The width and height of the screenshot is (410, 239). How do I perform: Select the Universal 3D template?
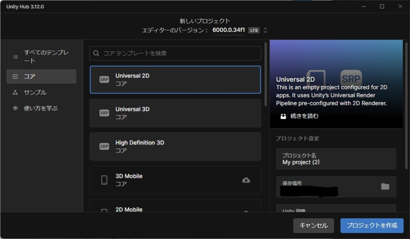point(175,113)
